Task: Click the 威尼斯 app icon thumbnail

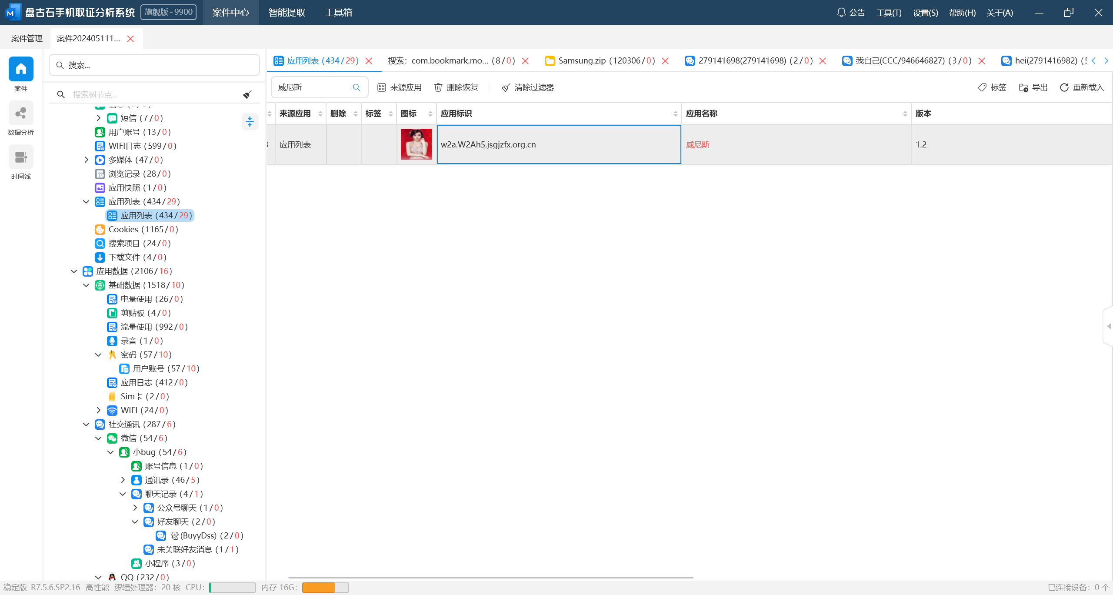Action: click(416, 144)
